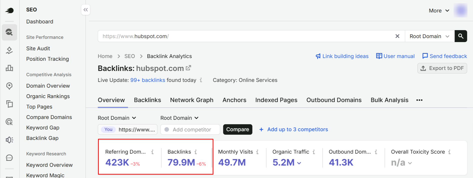Click the Semrush logo icon
This screenshot has width=473, height=178.
pyautogui.click(x=9, y=10)
